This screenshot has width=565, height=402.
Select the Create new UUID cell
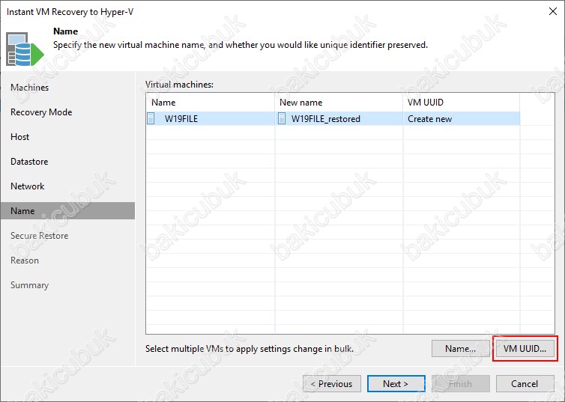462,118
